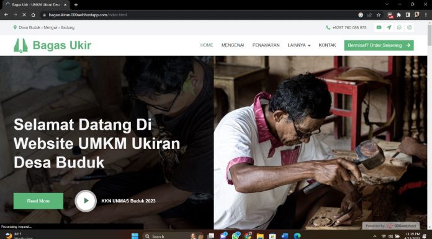This screenshot has width=432, height=239.
Task: Click the Bagas Ukir temple logo
Action: 20,45
